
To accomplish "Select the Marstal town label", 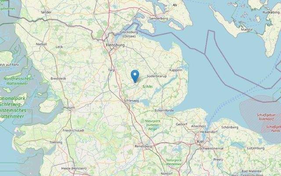I will click(247, 29).
